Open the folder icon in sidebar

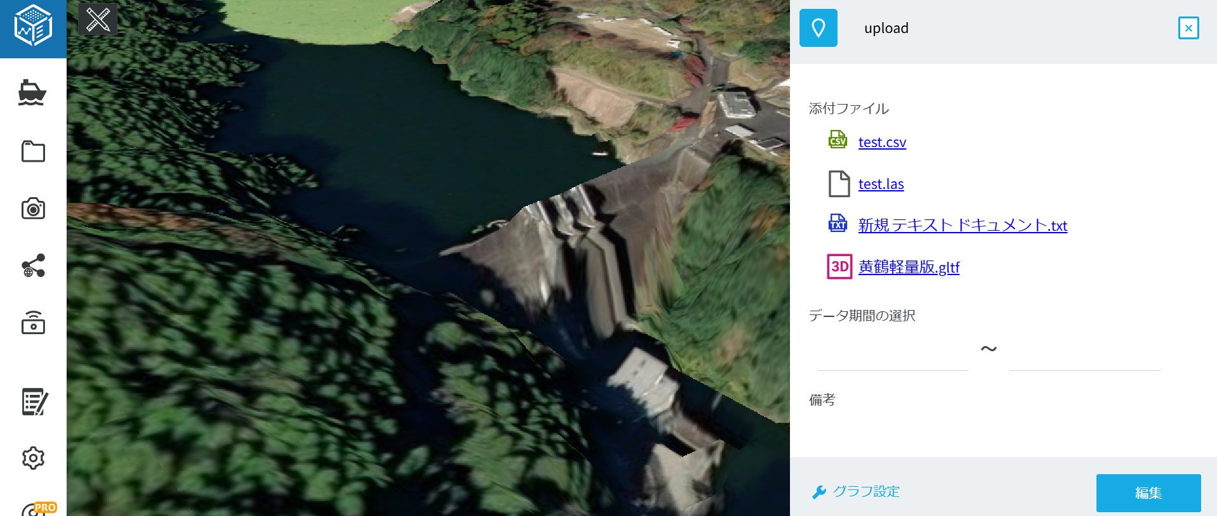[x=33, y=152]
